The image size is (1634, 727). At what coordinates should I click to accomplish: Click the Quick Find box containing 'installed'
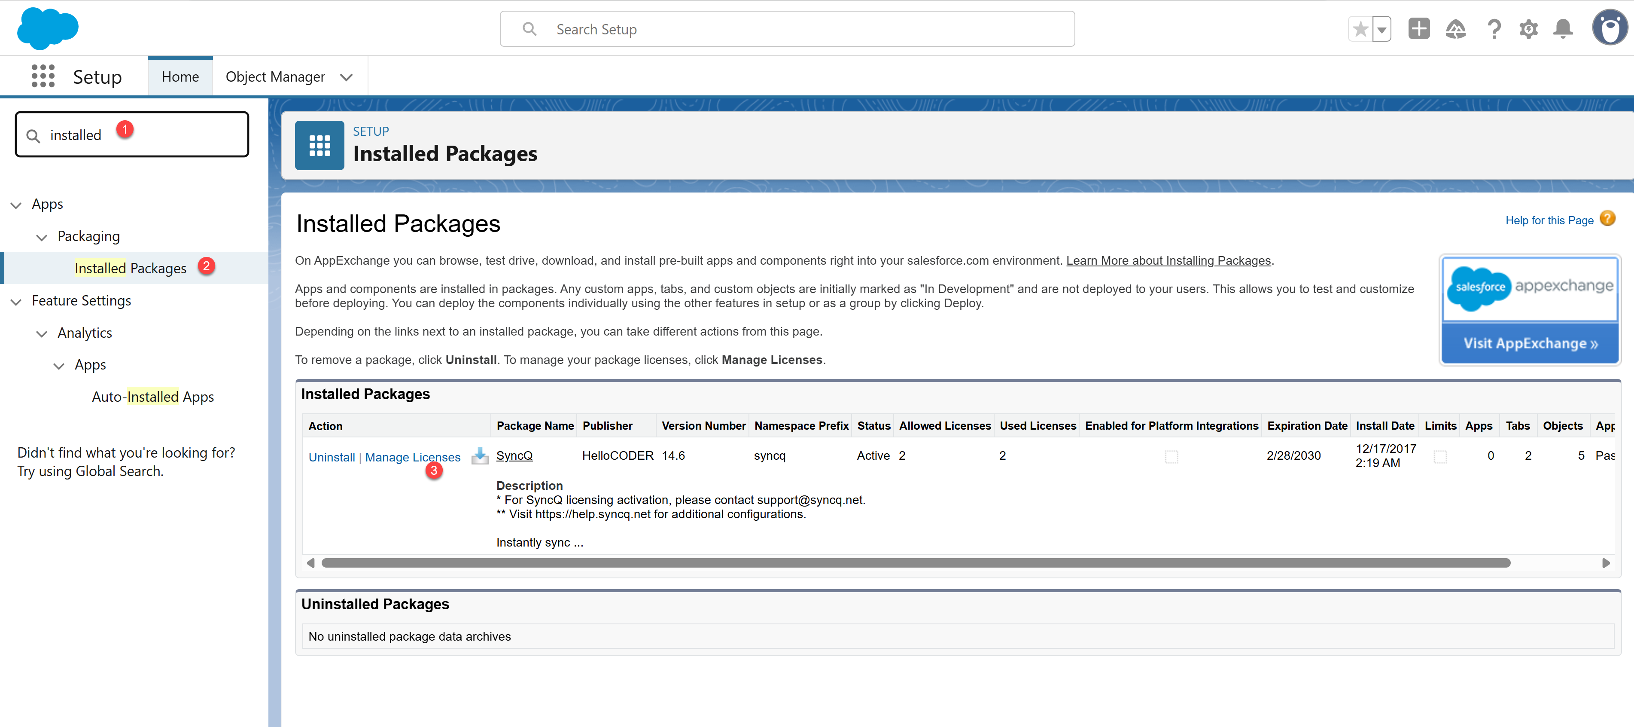pos(132,134)
